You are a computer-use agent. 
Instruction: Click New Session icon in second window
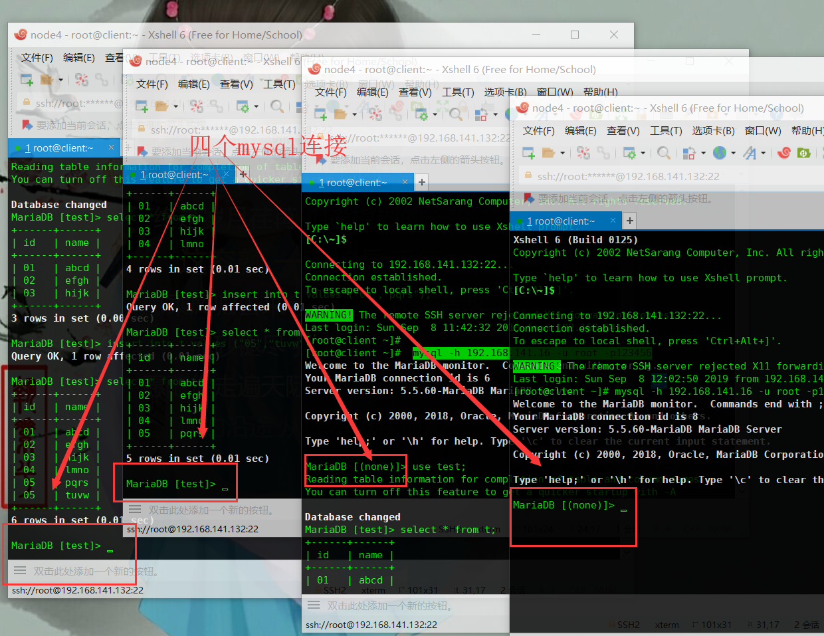point(142,106)
